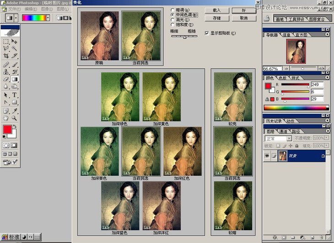Select the Blur tool
This screenshot has width=334, height=243.
6,86
